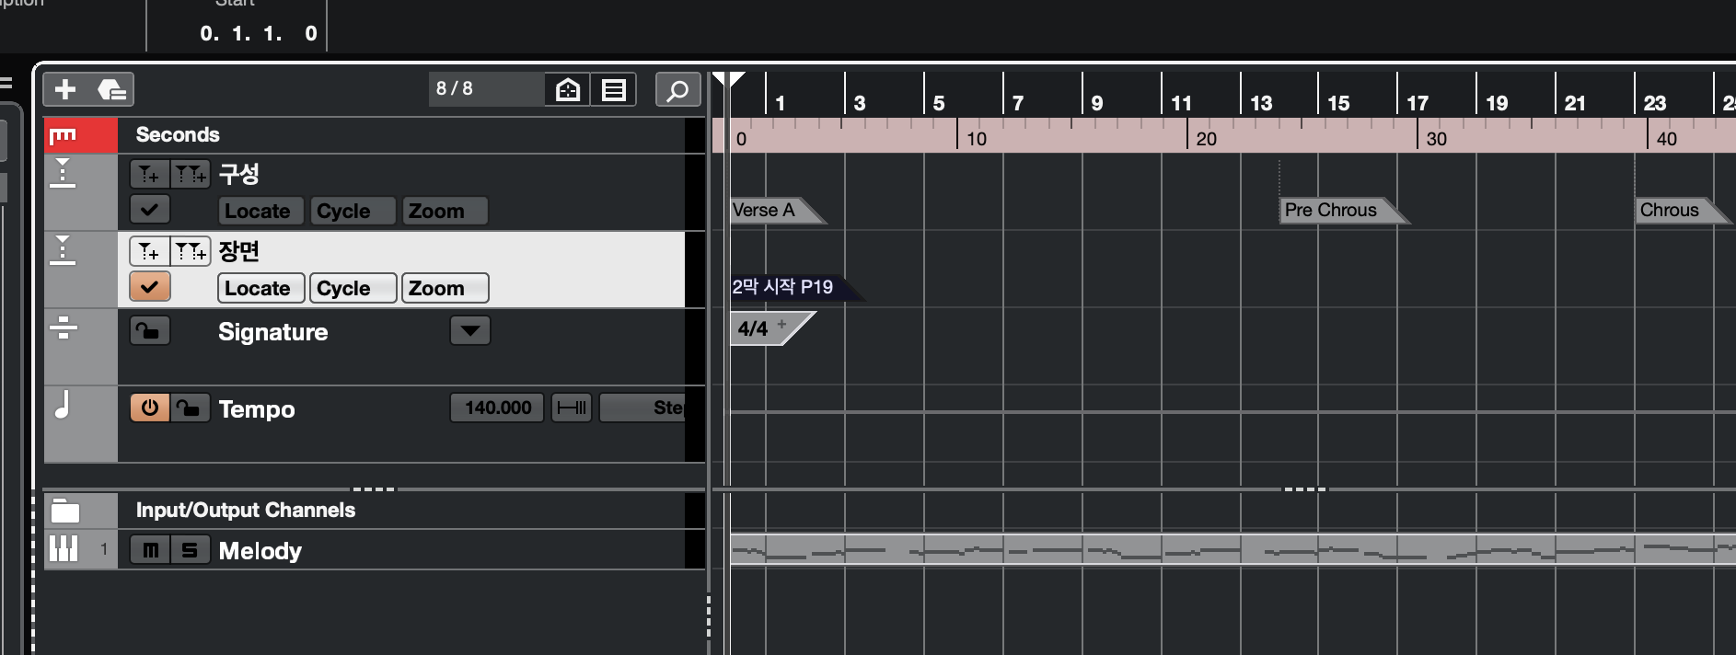Click the Start position value 0. 1. 1. 0
This screenshot has width=1736, height=655.
(259, 33)
